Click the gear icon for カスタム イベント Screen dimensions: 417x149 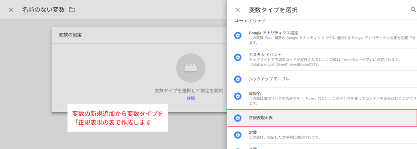(238, 57)
